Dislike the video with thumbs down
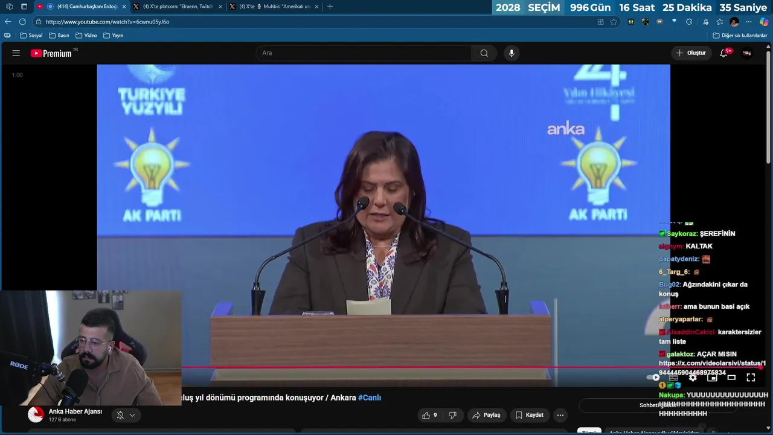This screenshot has height=435, width=773. click(453, 415)
